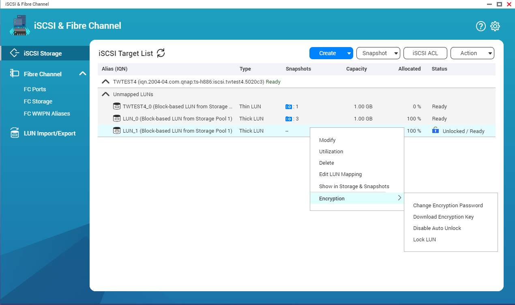
Task: Choose Lock LUN from submenu
Action: pos(425,239)
